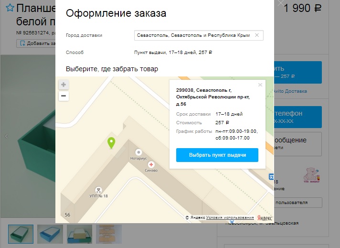The image size is (340, 248).
Task: Zoom in on the map
Action: [64, 85]
